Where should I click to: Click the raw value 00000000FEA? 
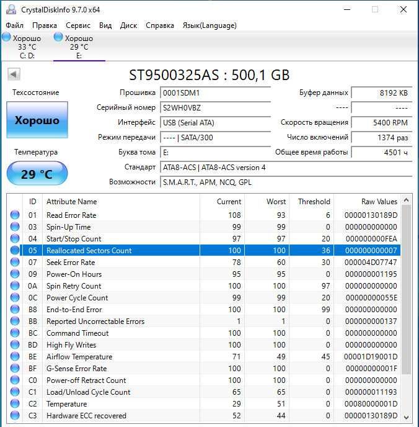[371, 239]
